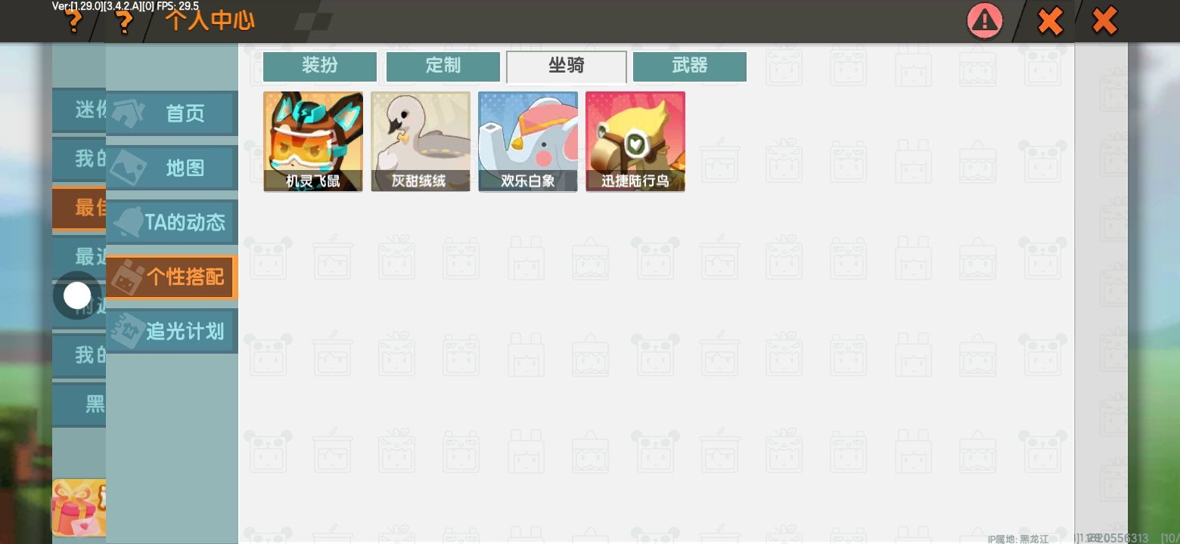Switch to the 装扮 tab
This screenshot has height=544, width=1180.
pyautogui.click(x=320, y=66)
